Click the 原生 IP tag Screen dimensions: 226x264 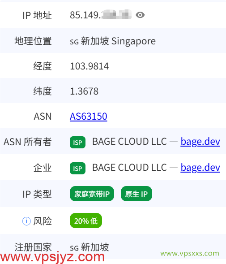tap(136, 194)
